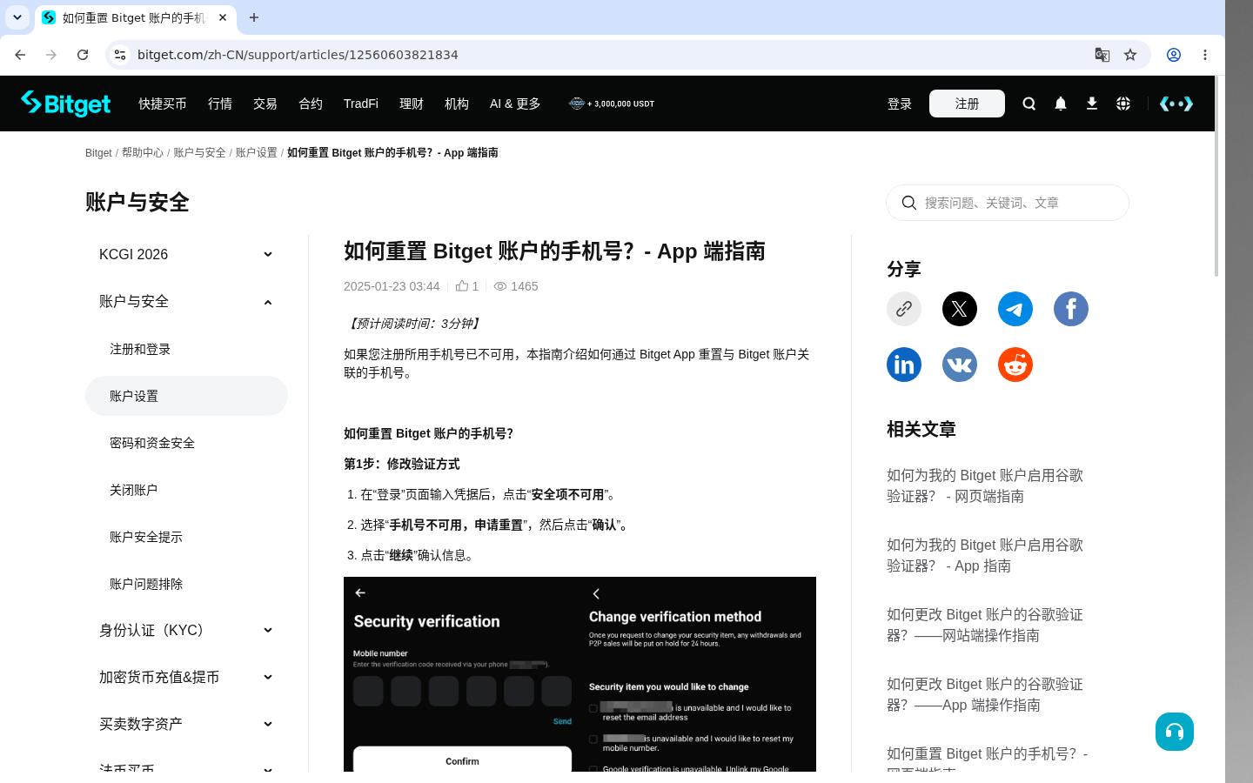The width and height of the screenshot is (1253, 783).
Task: Open the notifications bell icon
Action: coord(1060,104)
